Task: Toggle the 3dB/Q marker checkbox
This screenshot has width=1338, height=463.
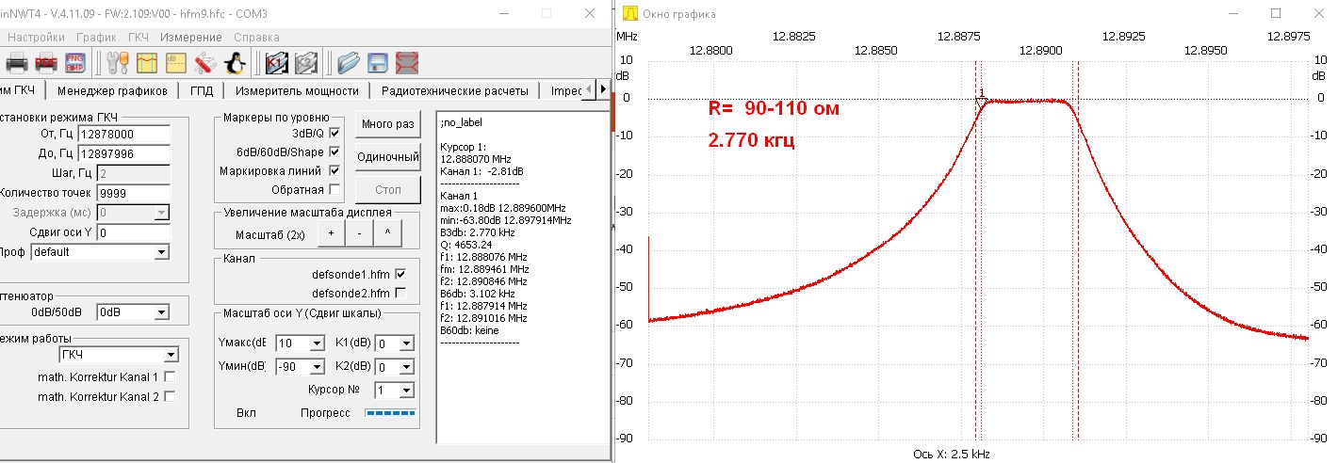Action: tap(334, 134)
